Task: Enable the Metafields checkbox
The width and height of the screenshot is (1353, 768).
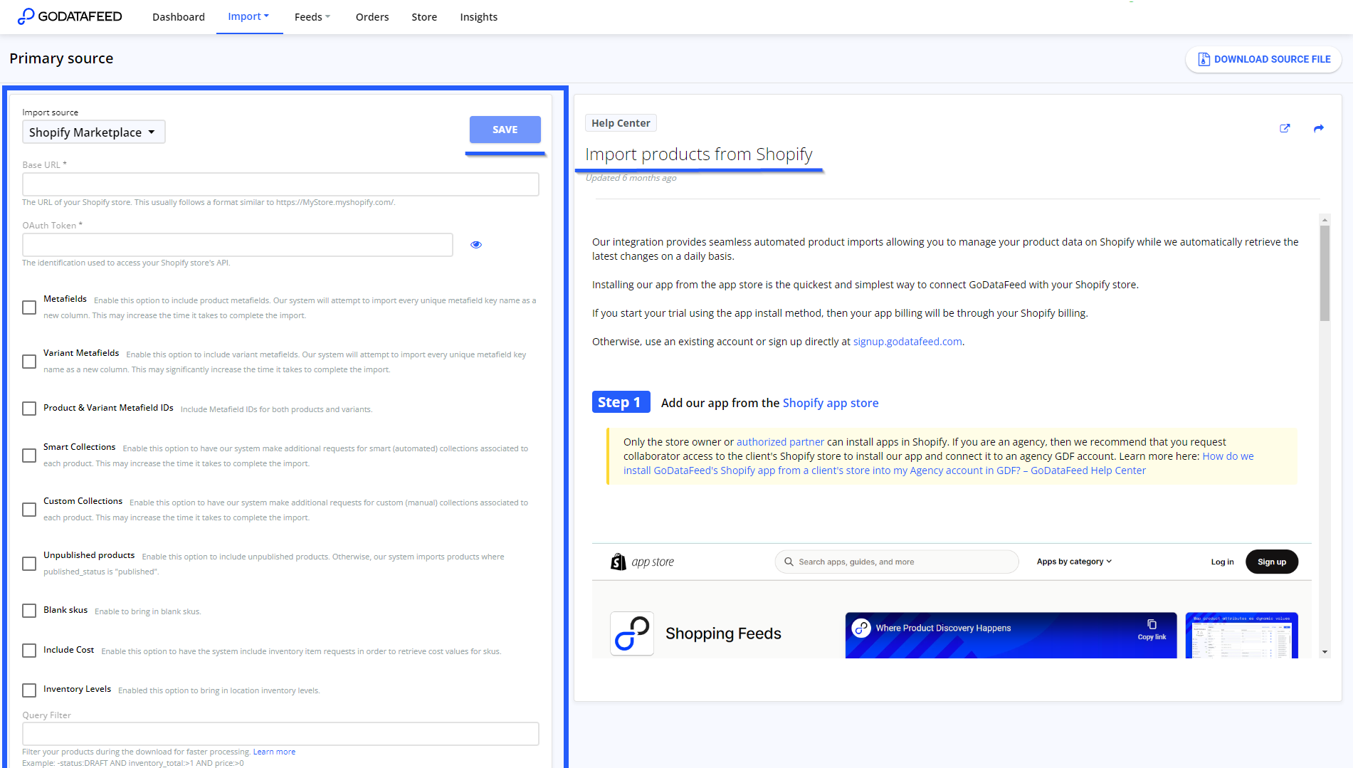Action: tap(29, 307)
